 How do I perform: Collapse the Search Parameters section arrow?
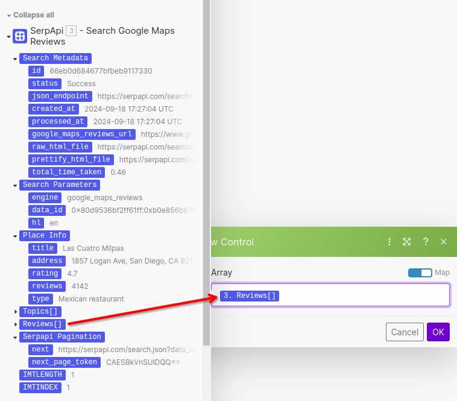click(x=15, y=185)
